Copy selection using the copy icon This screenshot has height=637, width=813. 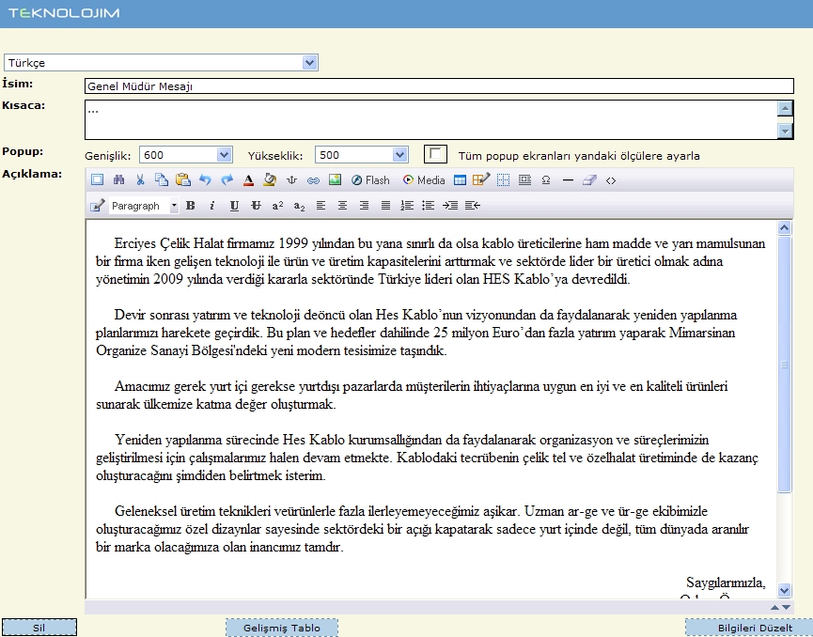(x=162, y=179)
